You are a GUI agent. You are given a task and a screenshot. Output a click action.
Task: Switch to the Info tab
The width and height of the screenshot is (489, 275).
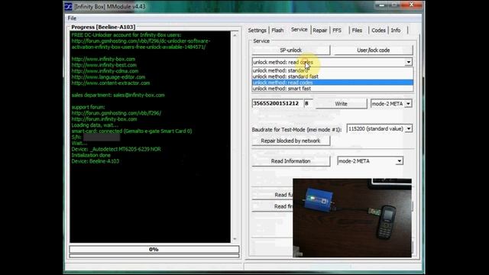(x=396, y=31)
